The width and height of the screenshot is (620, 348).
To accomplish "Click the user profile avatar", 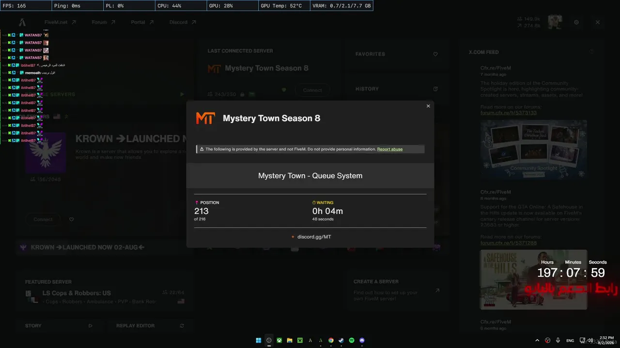I will 555,22.
